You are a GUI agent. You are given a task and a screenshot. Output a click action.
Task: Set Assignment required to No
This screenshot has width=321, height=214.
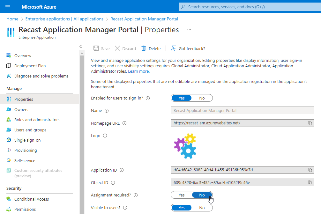click(202, 195)
